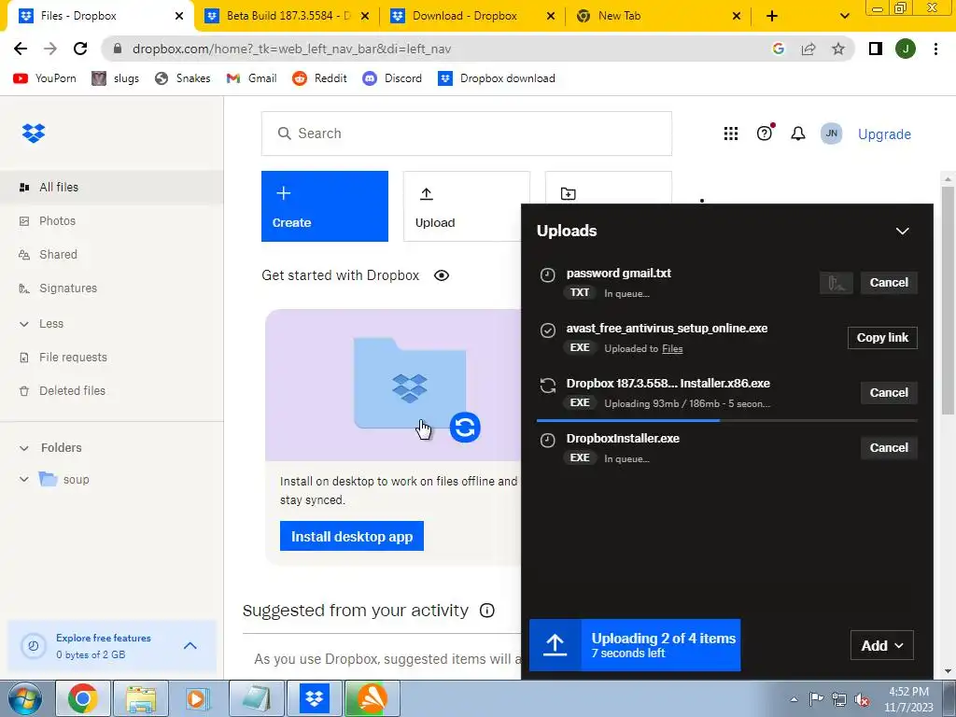The image size is (956, 717).
Task: Switch to Beta Build 187.3.5584 tab
Action: pos(288,16)
